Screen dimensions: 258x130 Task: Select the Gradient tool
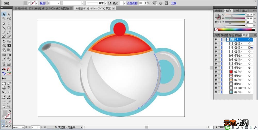coord(9,55)
